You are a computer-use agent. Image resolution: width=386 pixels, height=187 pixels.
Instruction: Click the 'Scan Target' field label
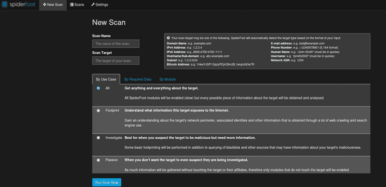(x=102, y=53)
